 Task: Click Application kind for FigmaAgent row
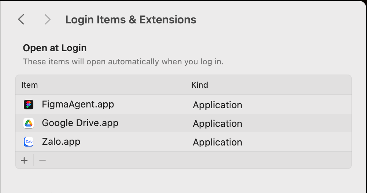tap(217, 105)
